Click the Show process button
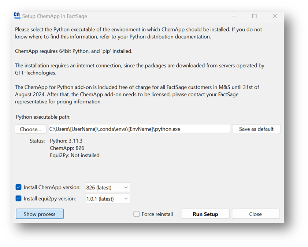Screen dimensions: 308x247 click(40, 214)
